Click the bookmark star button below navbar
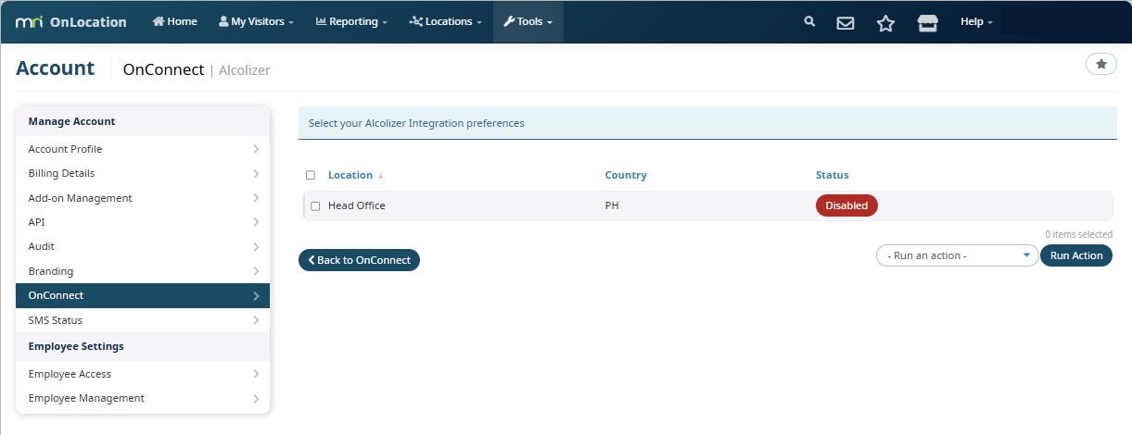The height and width of the screenshot is (435, 1132). [x=1100, y=64]
